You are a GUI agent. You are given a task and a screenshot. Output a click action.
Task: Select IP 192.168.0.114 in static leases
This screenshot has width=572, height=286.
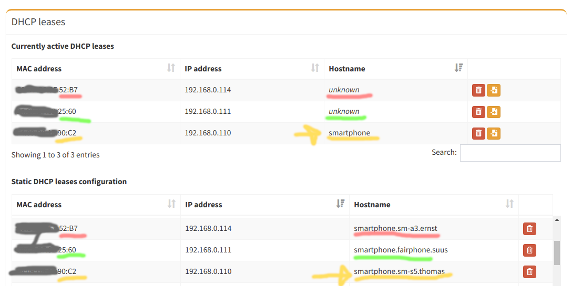tap(208, 228)
